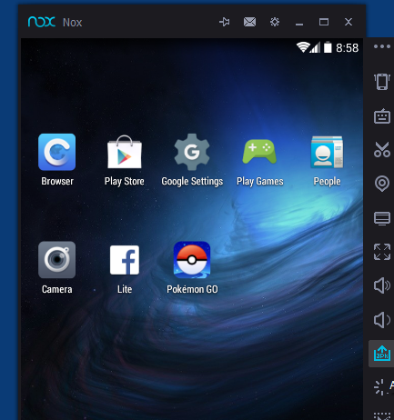Launch Pokémon GO
The width and height of the screenshot is (394, 420).
click(192, 260)
